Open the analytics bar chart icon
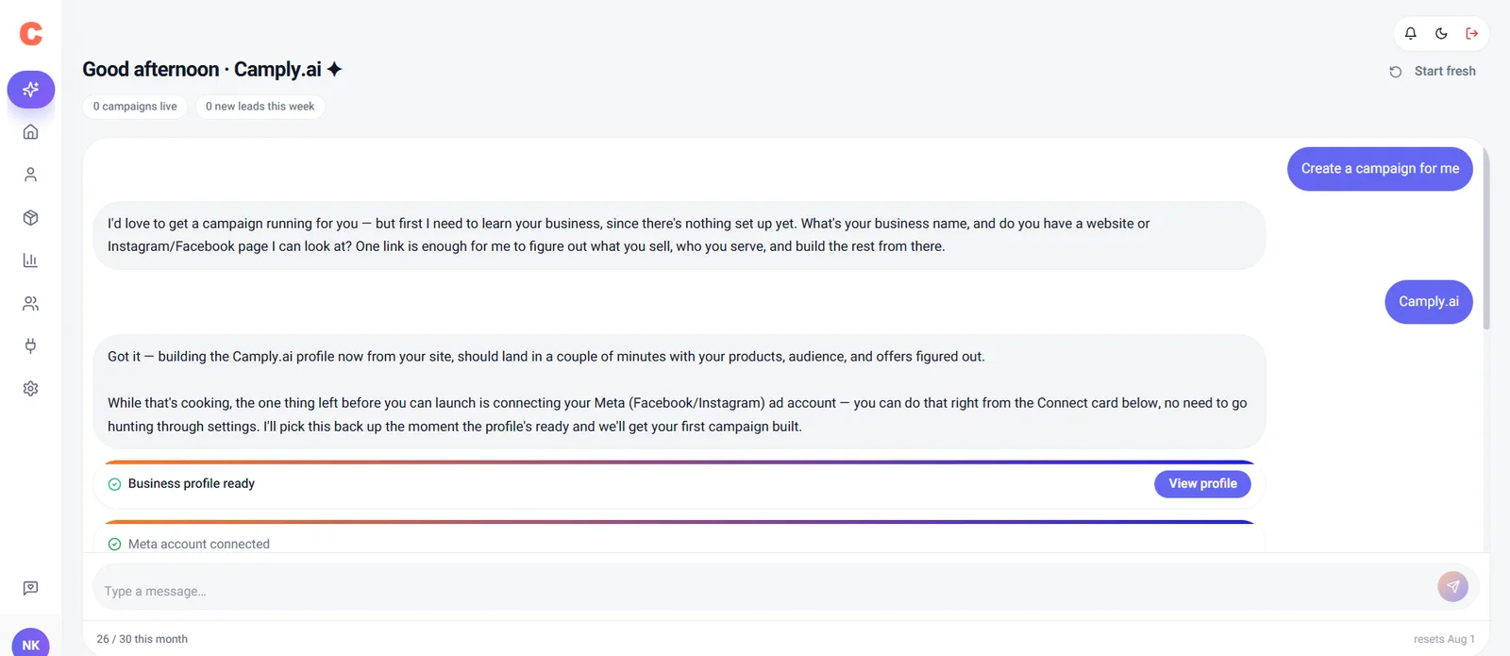1510x656 pixels. 30,261
